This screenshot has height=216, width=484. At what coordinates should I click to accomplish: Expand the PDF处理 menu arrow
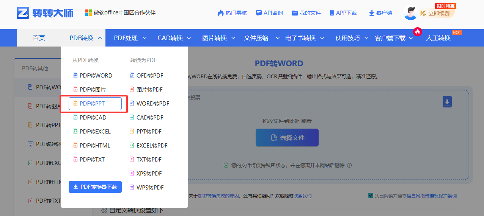(x=145, y=38)
